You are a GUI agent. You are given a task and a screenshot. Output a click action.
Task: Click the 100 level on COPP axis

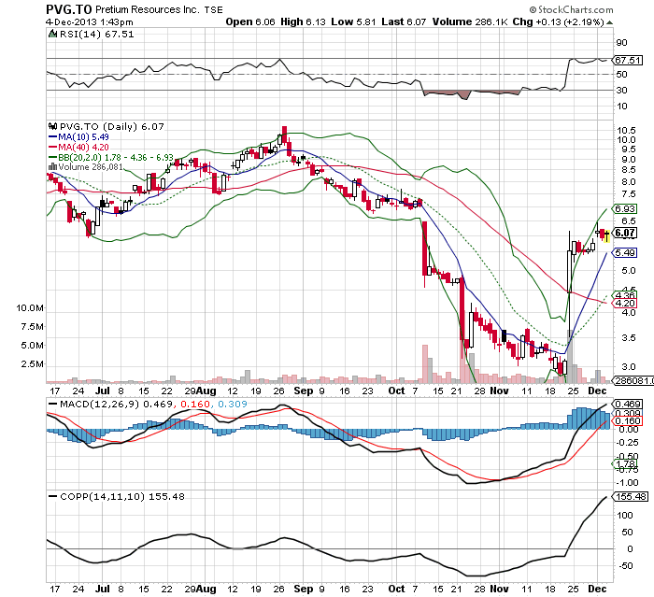pos(625,515)
